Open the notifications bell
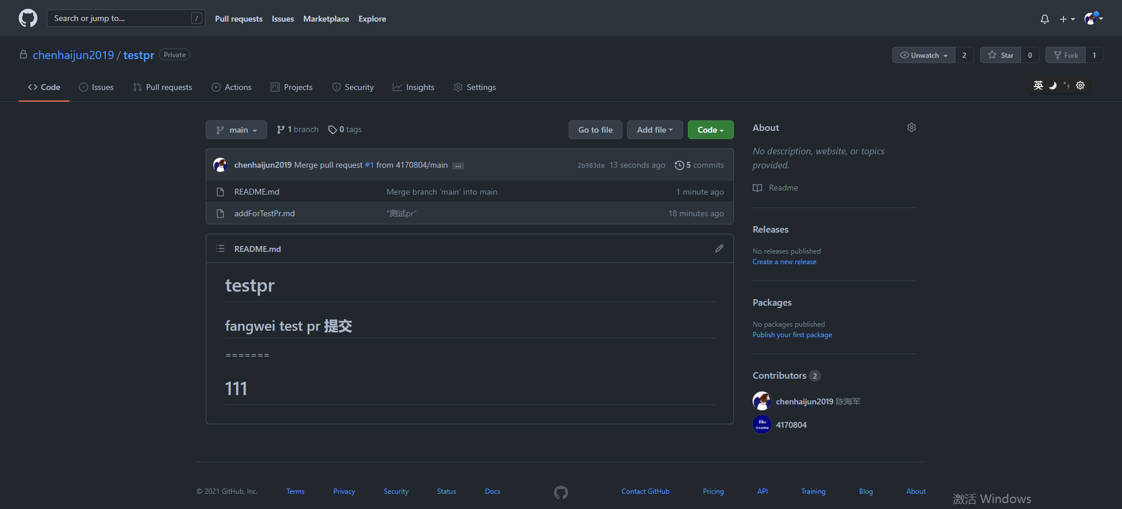This screenshot has width=1122, height=509. [1045, 19]
